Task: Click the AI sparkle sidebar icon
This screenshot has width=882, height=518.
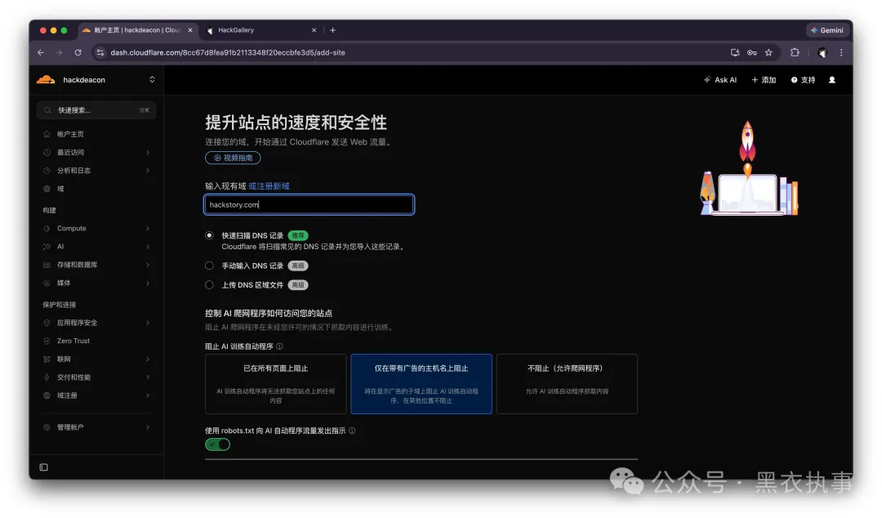Action: tap(47, 247)
